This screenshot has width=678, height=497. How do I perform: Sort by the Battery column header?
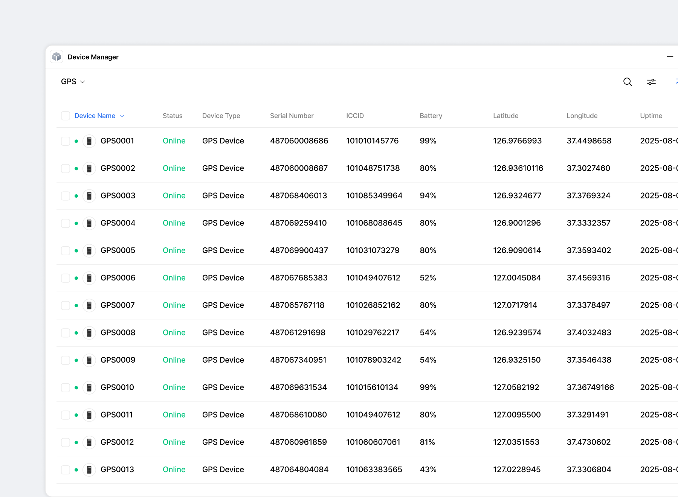[431, 116]
